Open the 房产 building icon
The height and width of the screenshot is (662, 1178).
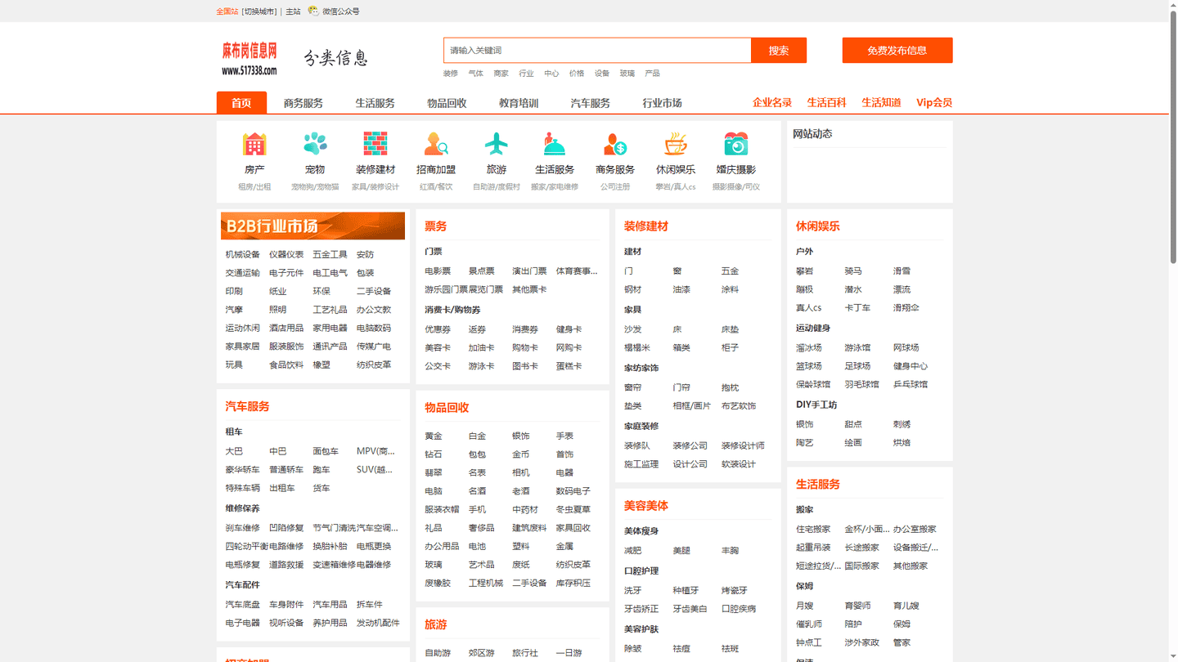click(254, 144)
